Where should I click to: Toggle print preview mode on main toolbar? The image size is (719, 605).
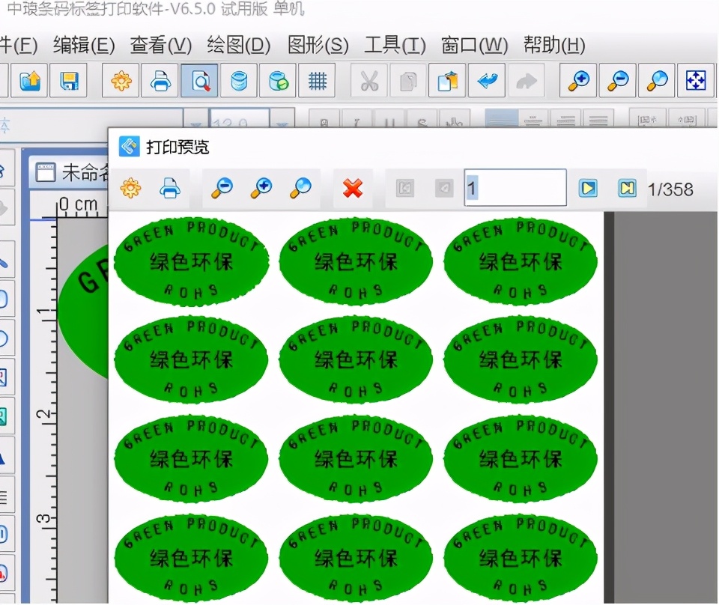[x=200, y=81]
